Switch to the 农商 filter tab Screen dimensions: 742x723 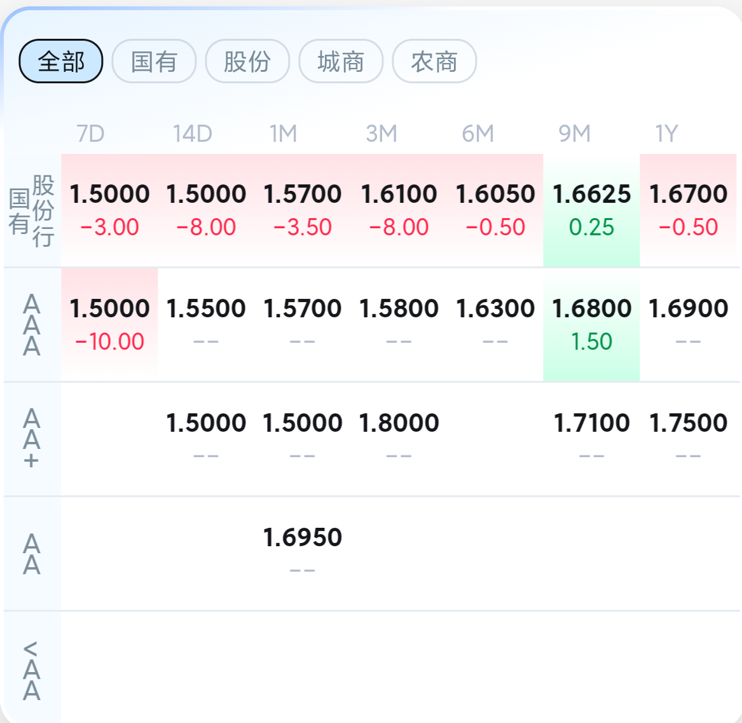point(434,62)
